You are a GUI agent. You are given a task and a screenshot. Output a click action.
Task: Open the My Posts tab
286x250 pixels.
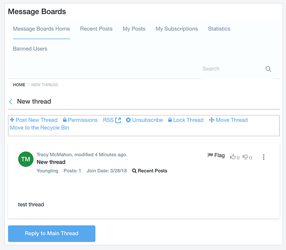tap(134, 29)
